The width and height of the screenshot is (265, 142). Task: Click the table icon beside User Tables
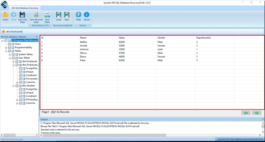pyautogui.click(x=16, y=58)
